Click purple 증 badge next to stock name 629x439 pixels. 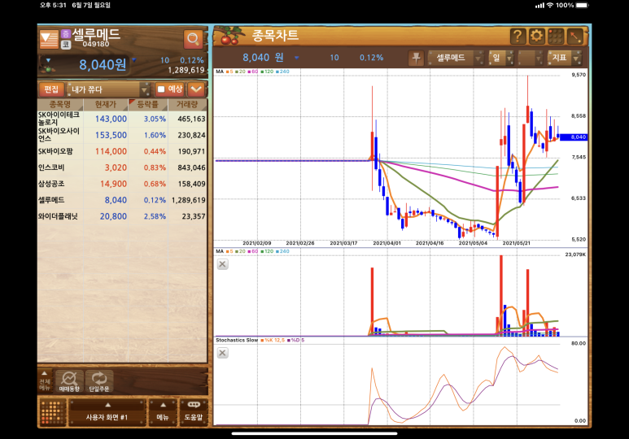(x=66, y=34)
